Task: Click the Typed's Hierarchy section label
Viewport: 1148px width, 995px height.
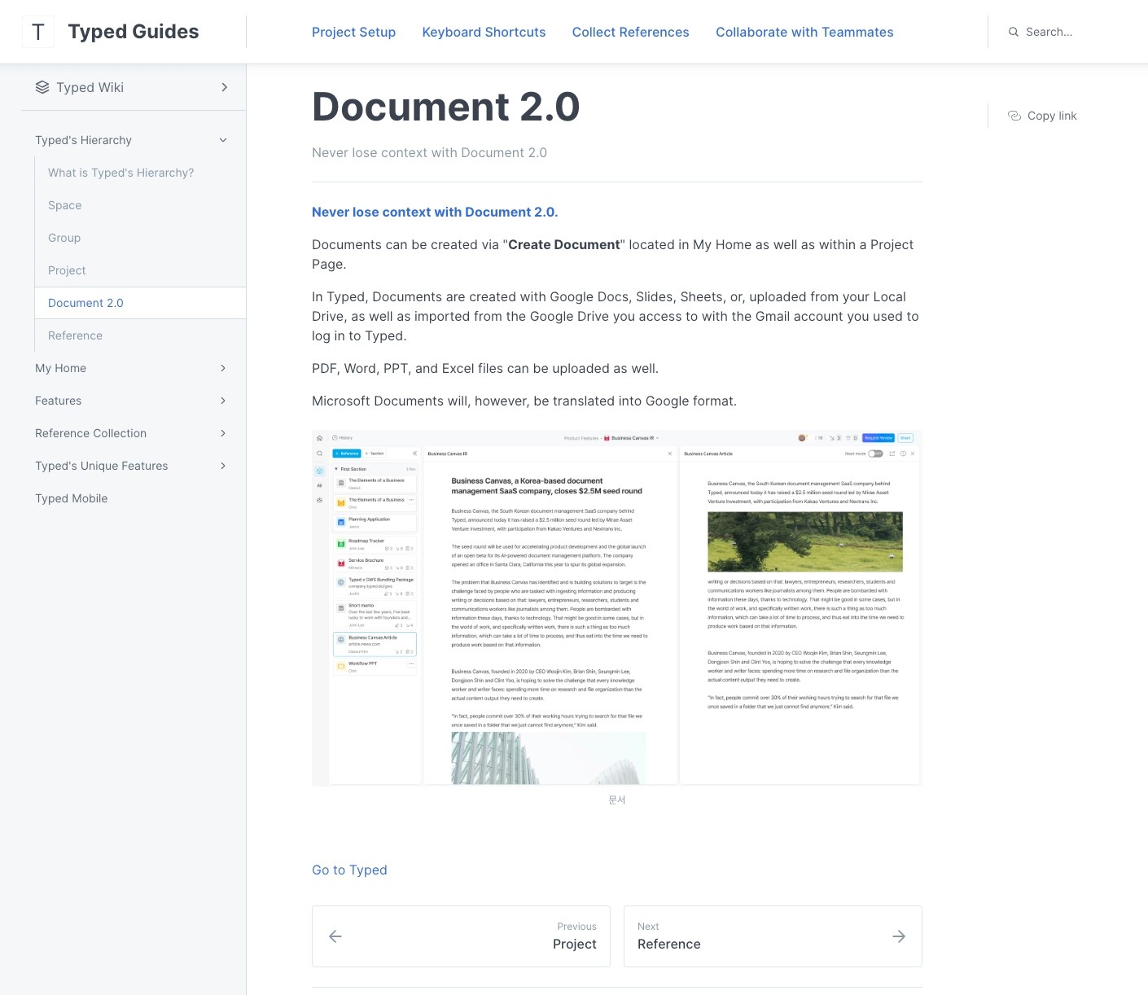Action: pos(83,140)
